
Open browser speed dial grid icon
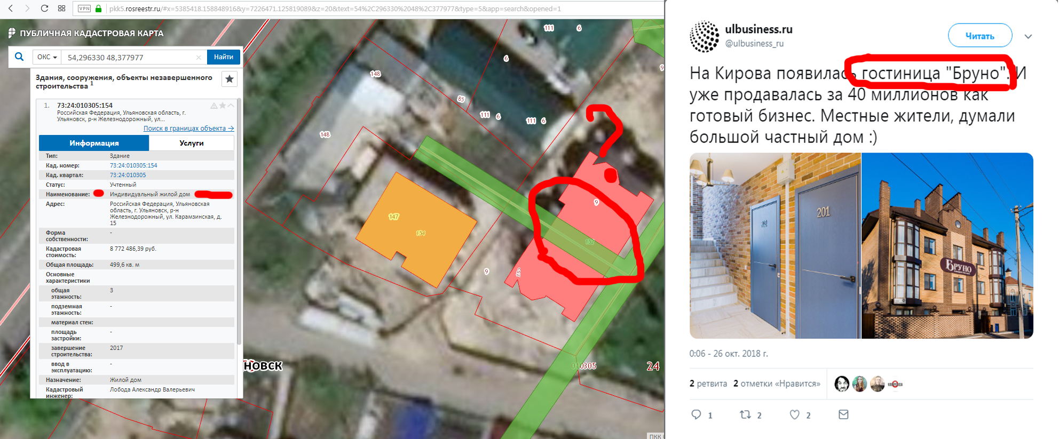[x=61, y=9]
